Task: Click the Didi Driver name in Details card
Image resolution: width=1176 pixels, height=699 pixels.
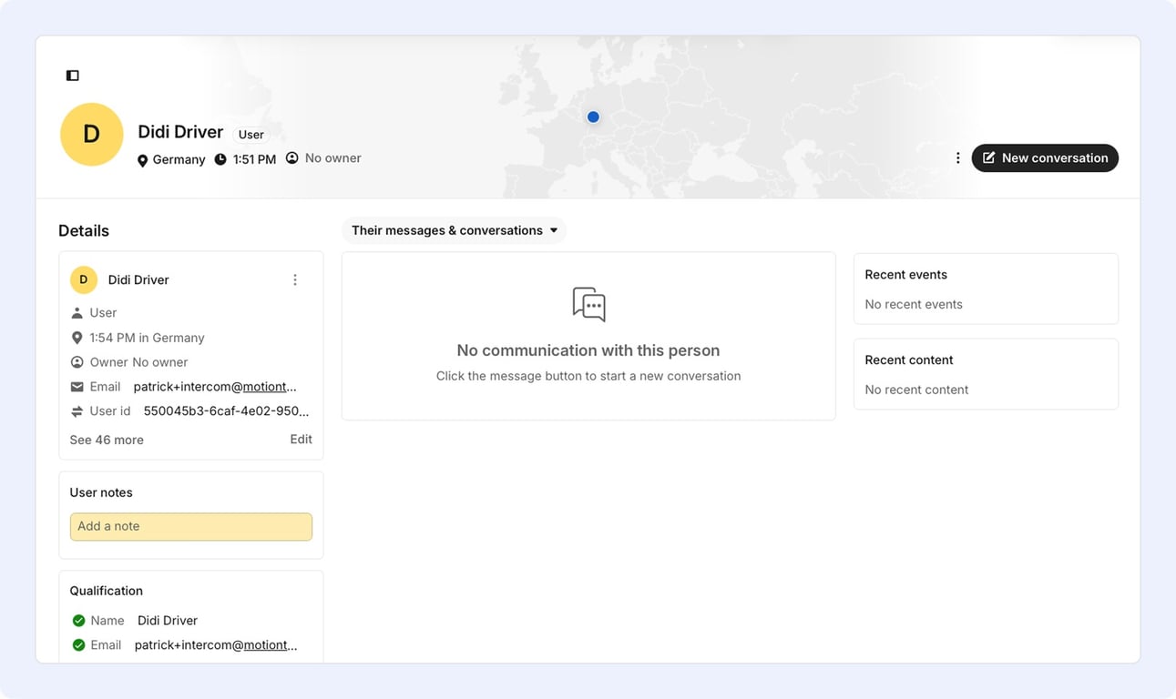Action: pos(138,280)
